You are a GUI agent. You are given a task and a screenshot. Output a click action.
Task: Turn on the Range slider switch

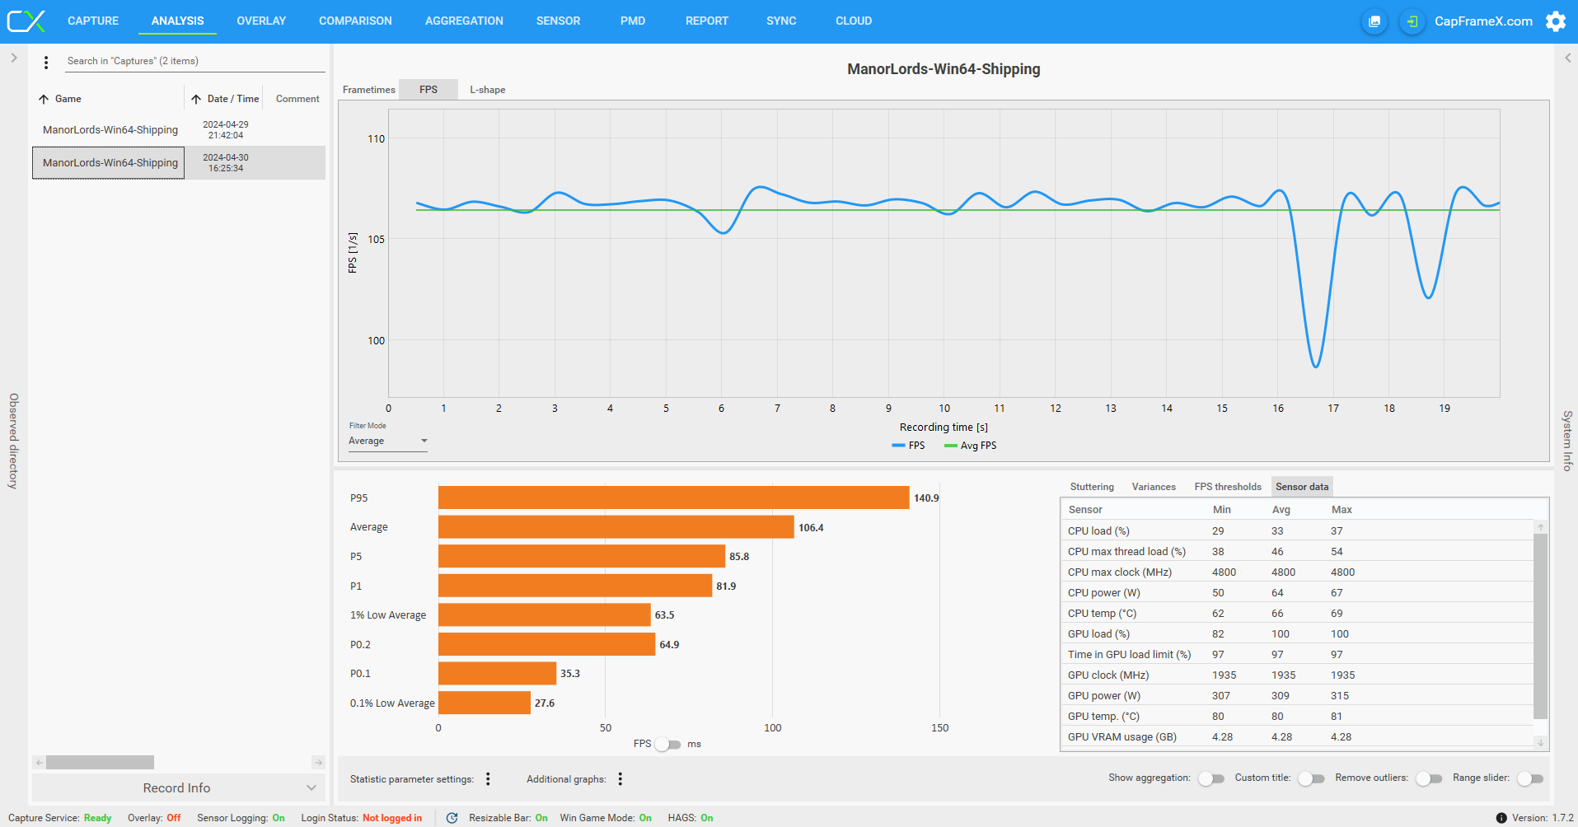click(1530, 778)
